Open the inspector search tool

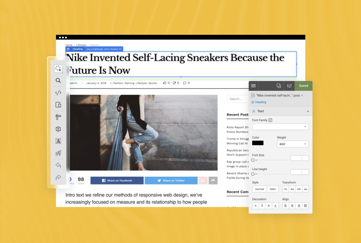coord(58,80)
